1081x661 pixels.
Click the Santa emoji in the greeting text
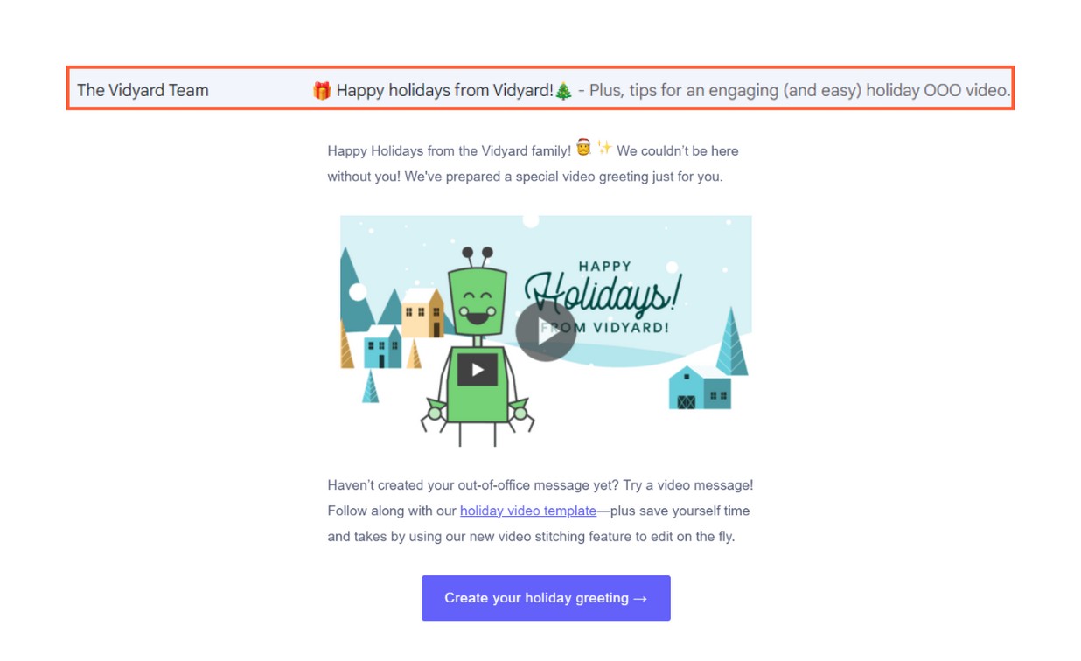(x=583, y=149)
